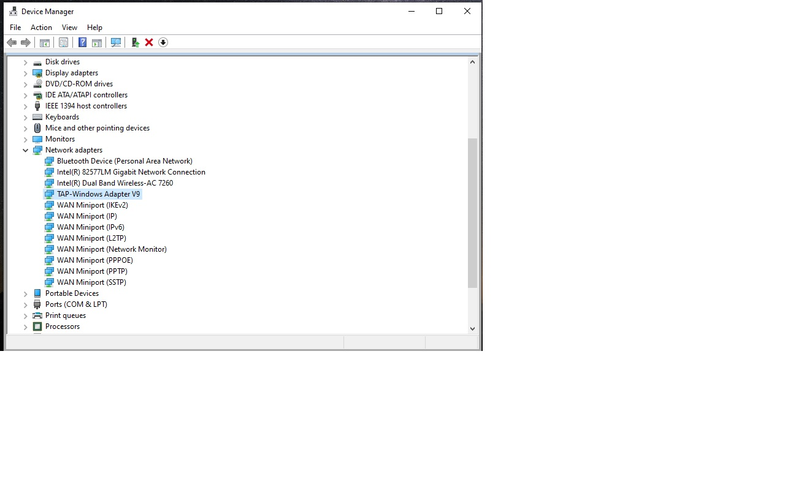Click the red X Uninstall device icon

click(x=149, y=42)
